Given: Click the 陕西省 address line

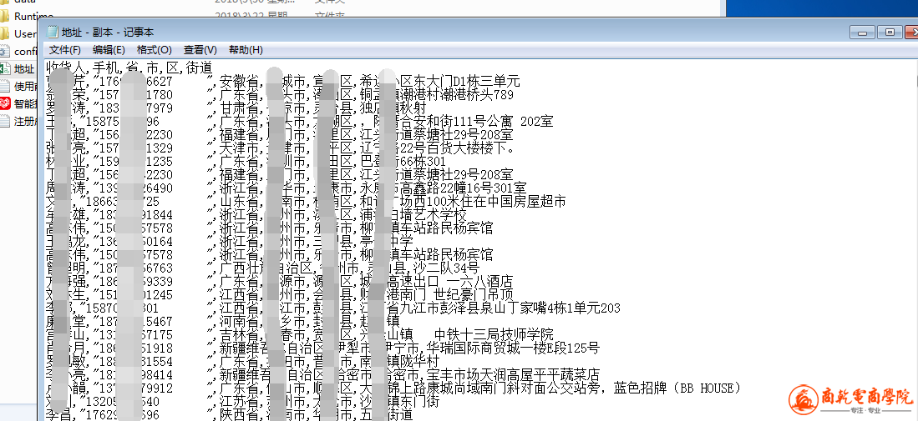Looking at the screenshot, I should pos(230,414).
